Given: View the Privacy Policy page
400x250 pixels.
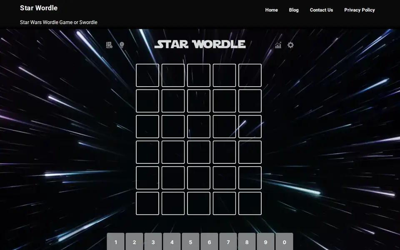Looking at the screenshot, I should coord(360,10).
